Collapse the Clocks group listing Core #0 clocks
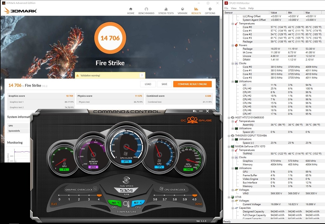Viewport: 325px width, 224px height. (233, 63)
